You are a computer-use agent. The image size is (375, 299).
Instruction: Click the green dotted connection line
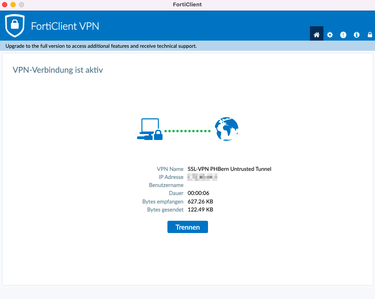(x=187, y=131)
